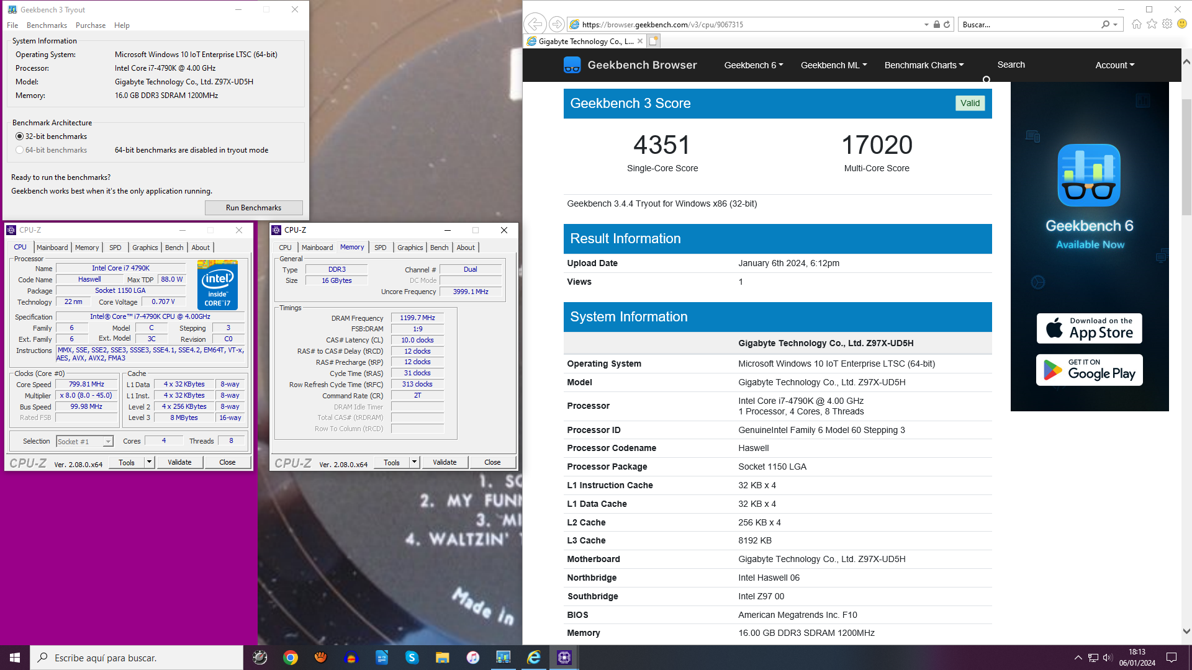
Task: Expand the Benchmark Charts dropdown menu
Action: pyautogui.click(x=924, y=65)
